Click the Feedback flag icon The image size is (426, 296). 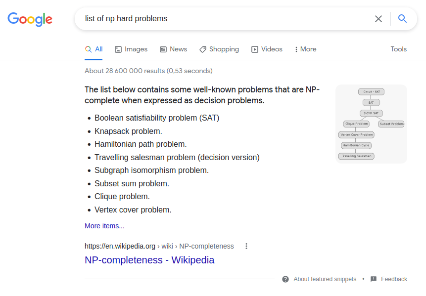(374, 279)
